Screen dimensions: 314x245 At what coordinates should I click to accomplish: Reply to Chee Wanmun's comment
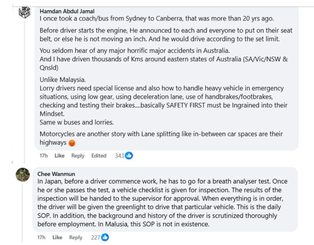tap(76, 237)
